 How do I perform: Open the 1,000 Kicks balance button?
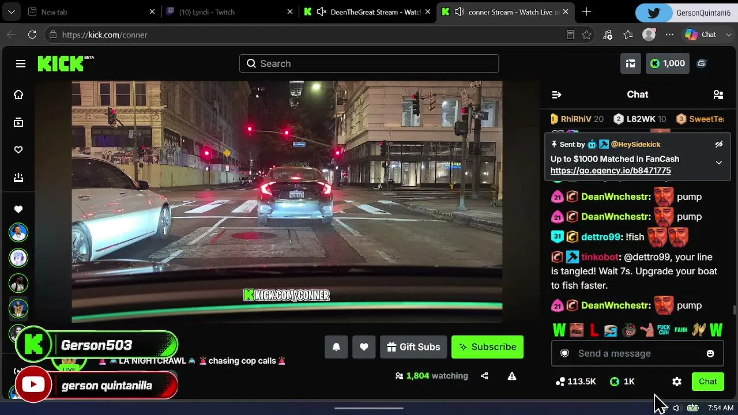coord(668,63)
